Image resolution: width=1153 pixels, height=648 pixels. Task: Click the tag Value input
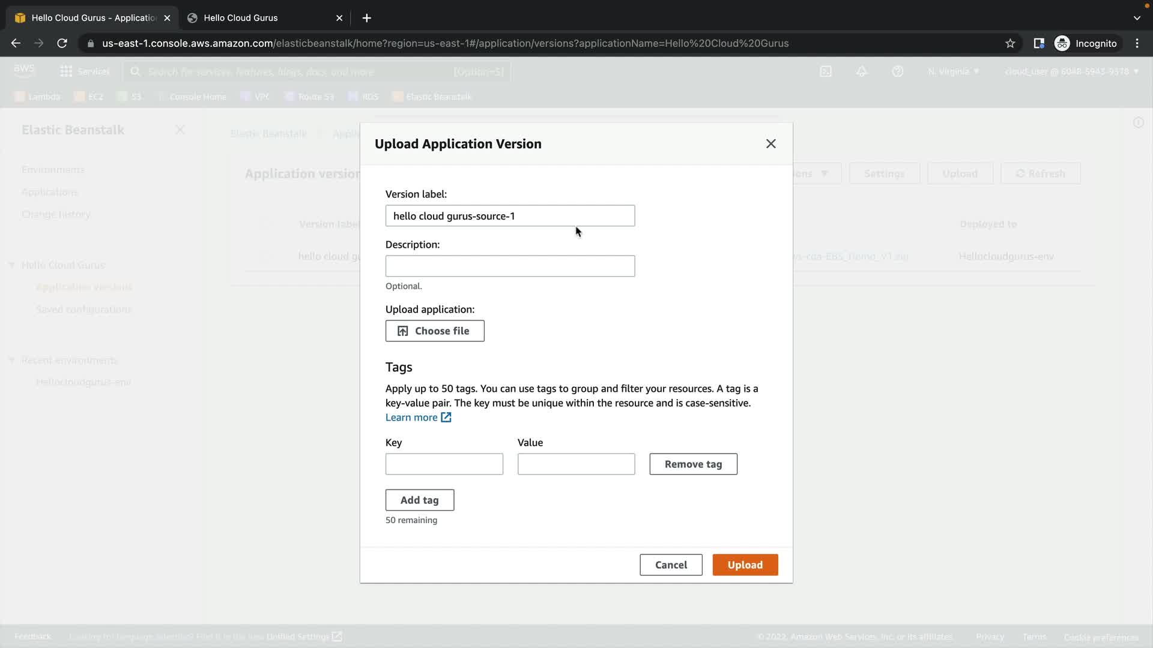pos(576,464)
